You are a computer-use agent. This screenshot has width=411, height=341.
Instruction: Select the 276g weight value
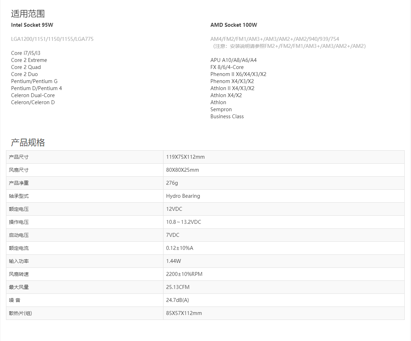coord(172,183)
